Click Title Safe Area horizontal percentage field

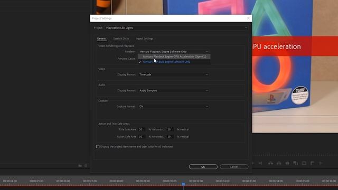pos(142,129)
